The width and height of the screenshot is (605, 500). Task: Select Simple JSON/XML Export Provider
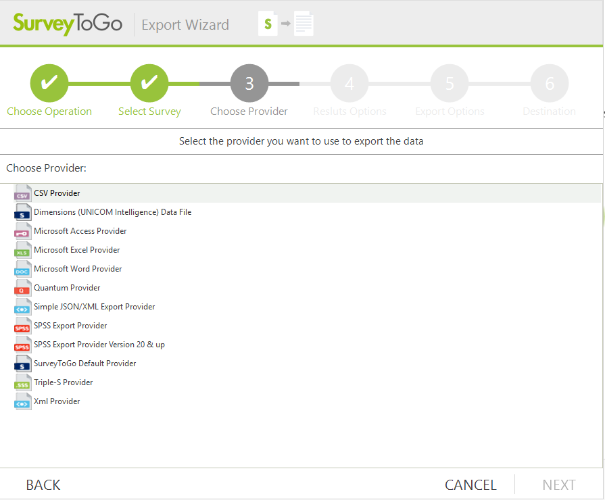[x=95, y=307]
